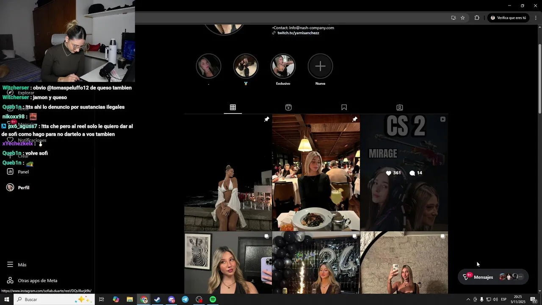The height and width of the screenshot is (305, 542).
Task: Open the 24 balloons birthday post
Action: (316, 263)
